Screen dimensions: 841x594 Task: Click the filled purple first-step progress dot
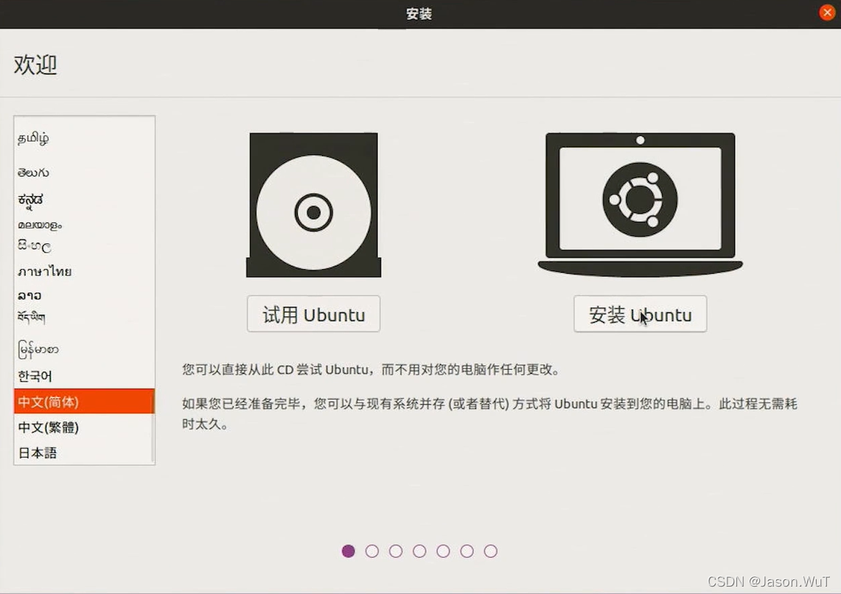348,551
